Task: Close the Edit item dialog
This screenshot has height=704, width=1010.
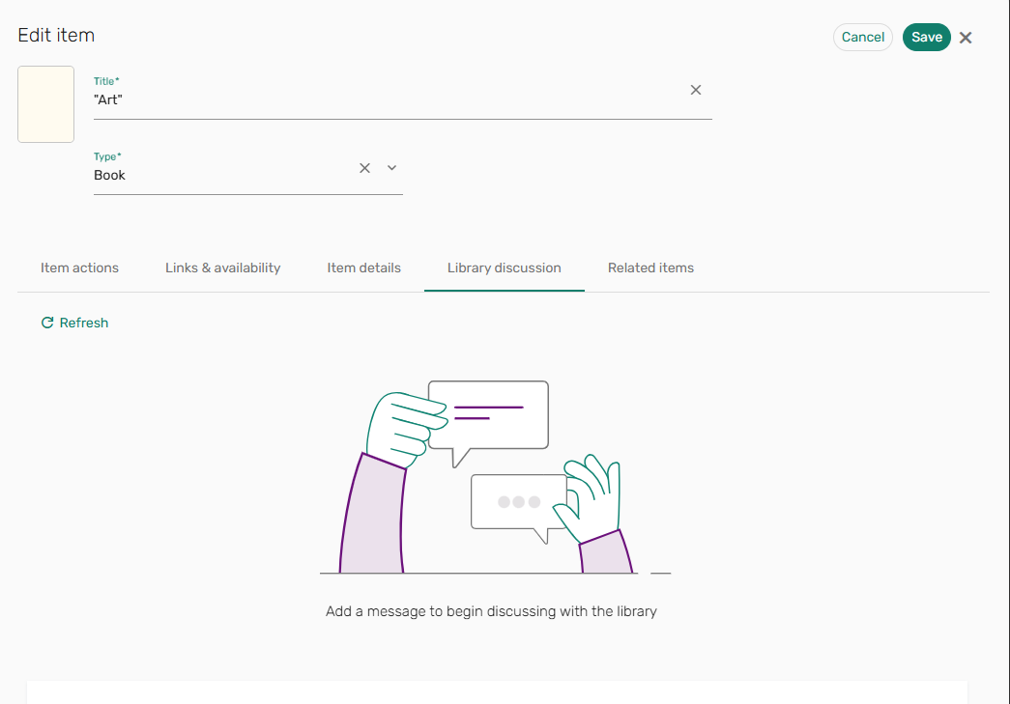Action: [966, 38]
